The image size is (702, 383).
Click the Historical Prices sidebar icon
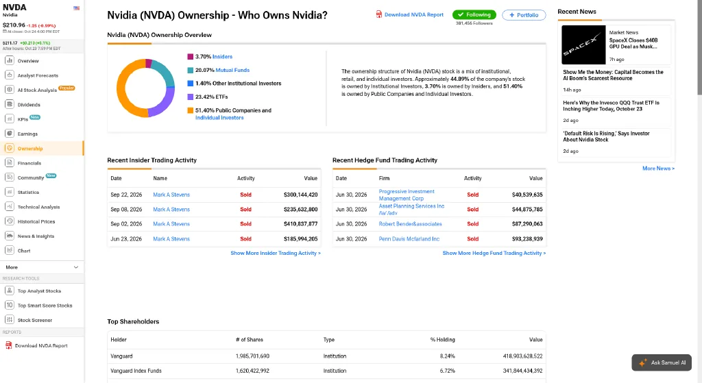click(10, 221)
